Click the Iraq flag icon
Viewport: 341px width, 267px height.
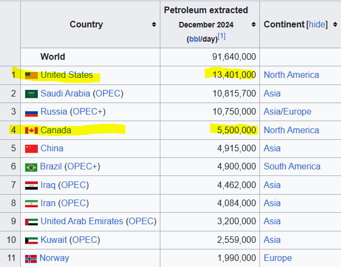point(31,185)
